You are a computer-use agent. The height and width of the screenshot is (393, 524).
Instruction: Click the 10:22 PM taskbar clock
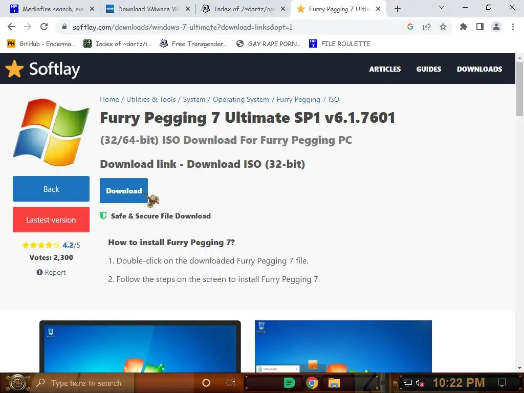(459, 383)
